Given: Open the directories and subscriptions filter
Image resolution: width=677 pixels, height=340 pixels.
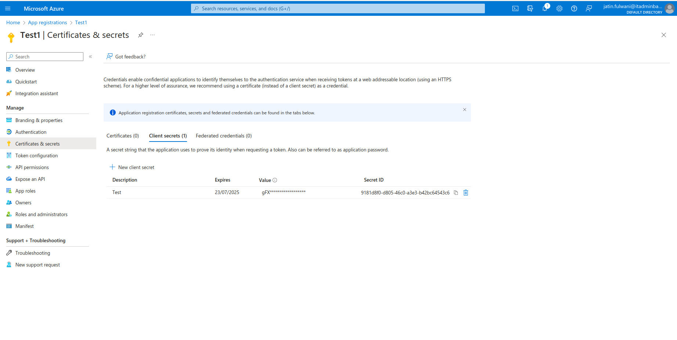Looking at the screenshot, I should 530,8.
